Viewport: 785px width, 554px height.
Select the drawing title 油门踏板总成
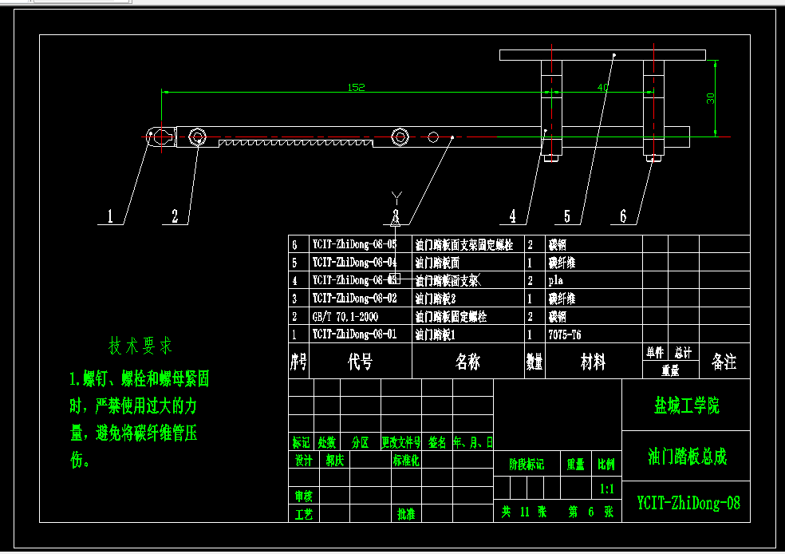pos(687,457)
